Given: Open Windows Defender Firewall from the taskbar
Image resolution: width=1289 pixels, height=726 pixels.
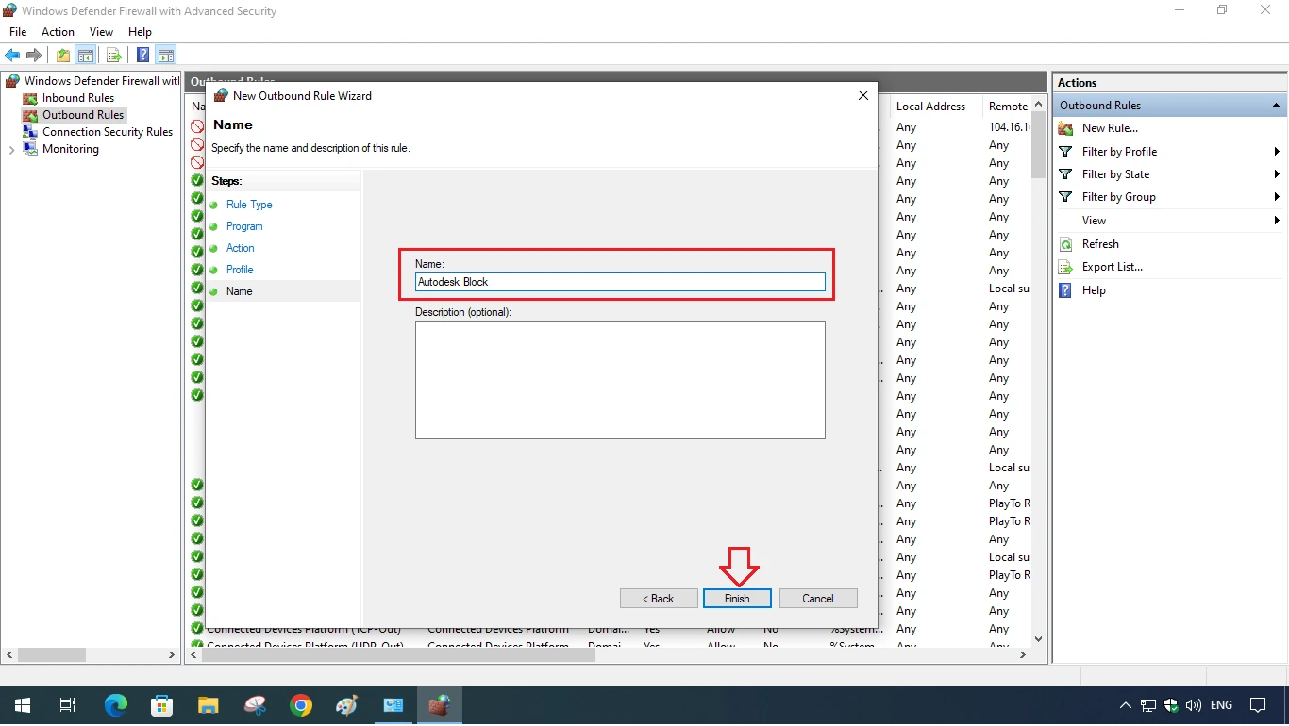Looking at the screenshot, I should click(x=439, y=704).
